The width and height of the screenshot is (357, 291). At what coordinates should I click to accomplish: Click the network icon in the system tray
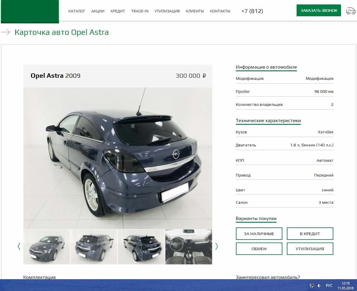coord(312,286)
